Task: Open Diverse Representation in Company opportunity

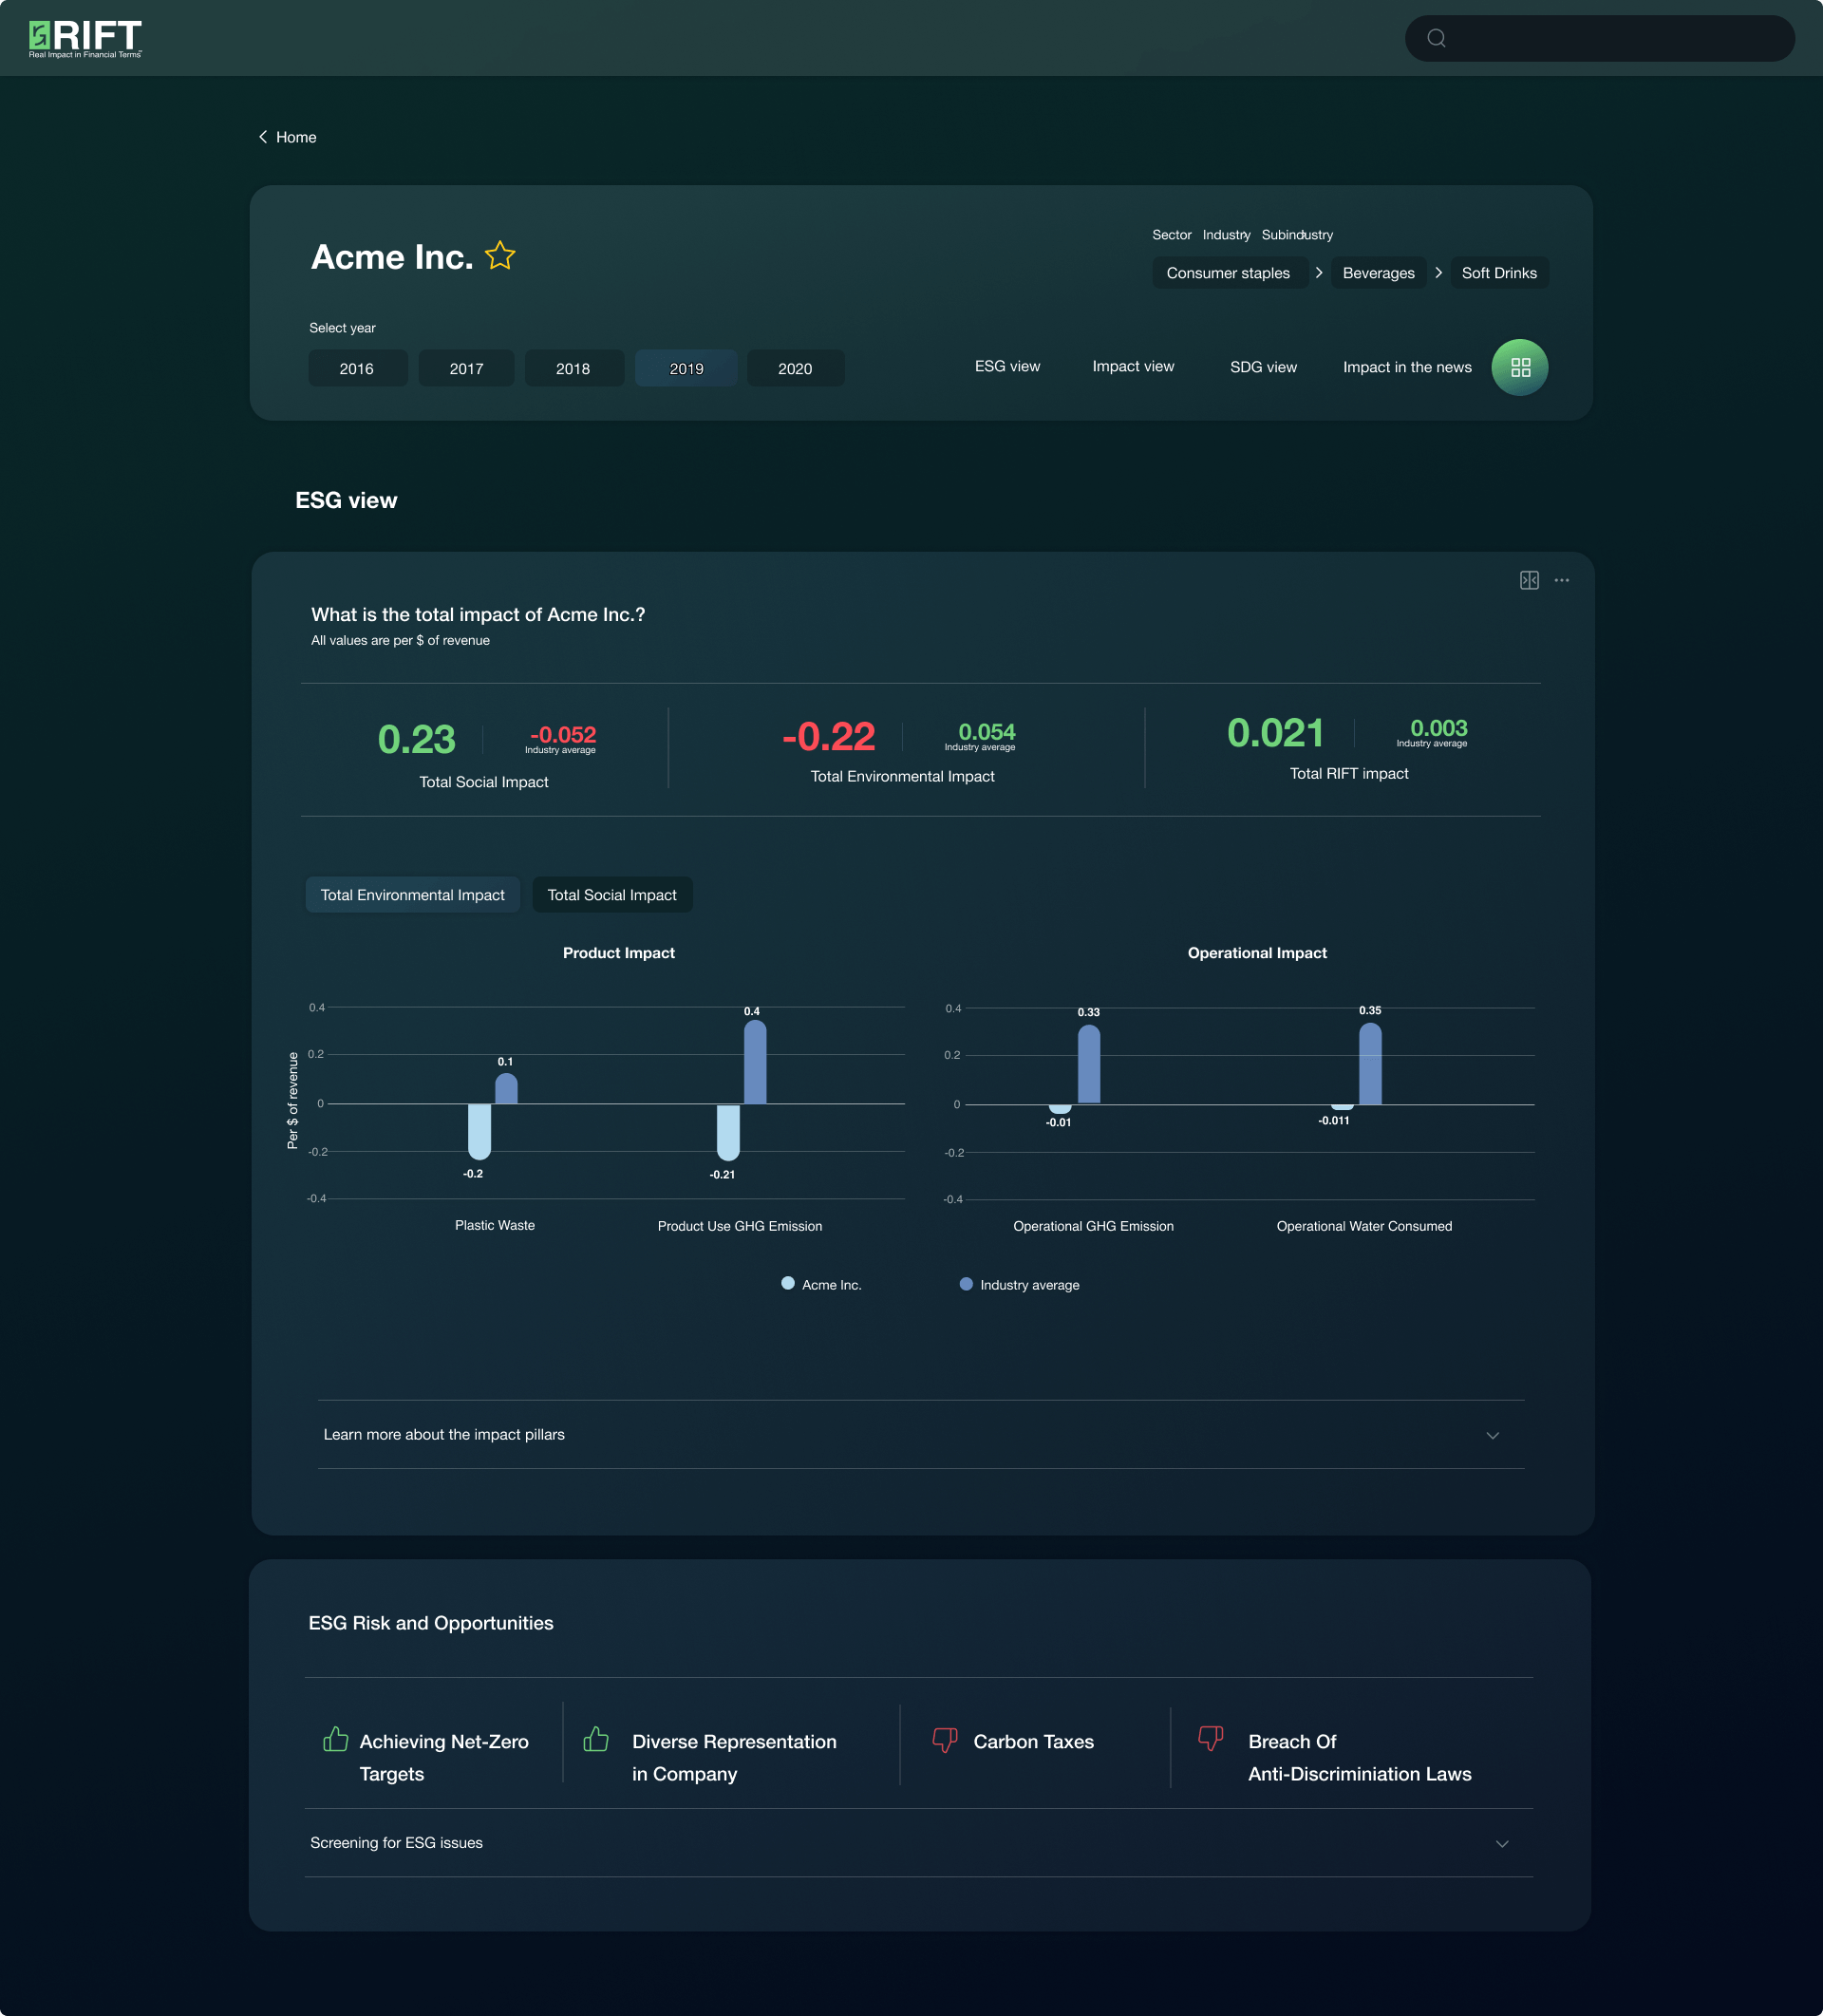Action: pos(734,1757)
